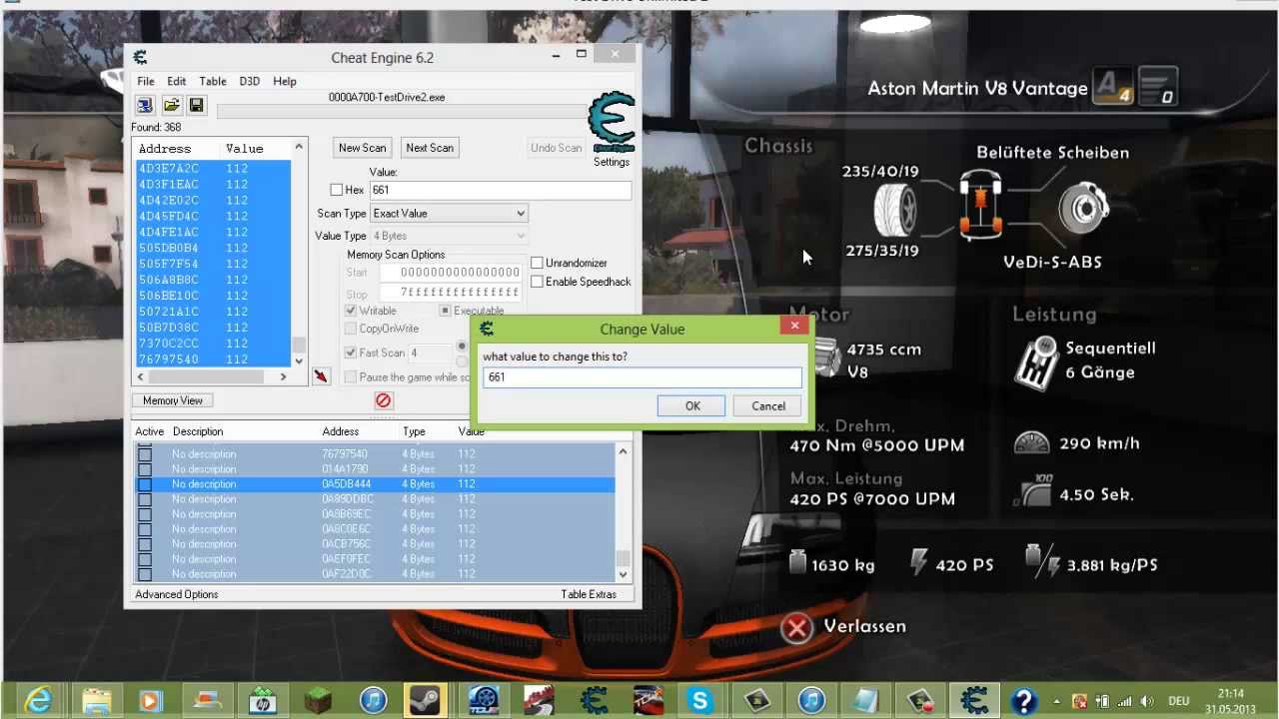Viewport: 1279px width, 719px height.
Task: Open the D3D menu
Action: point(250,81)
